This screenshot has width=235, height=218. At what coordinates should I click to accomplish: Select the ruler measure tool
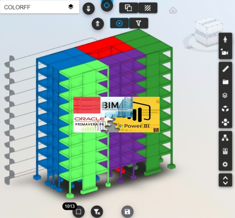point(225,69)
